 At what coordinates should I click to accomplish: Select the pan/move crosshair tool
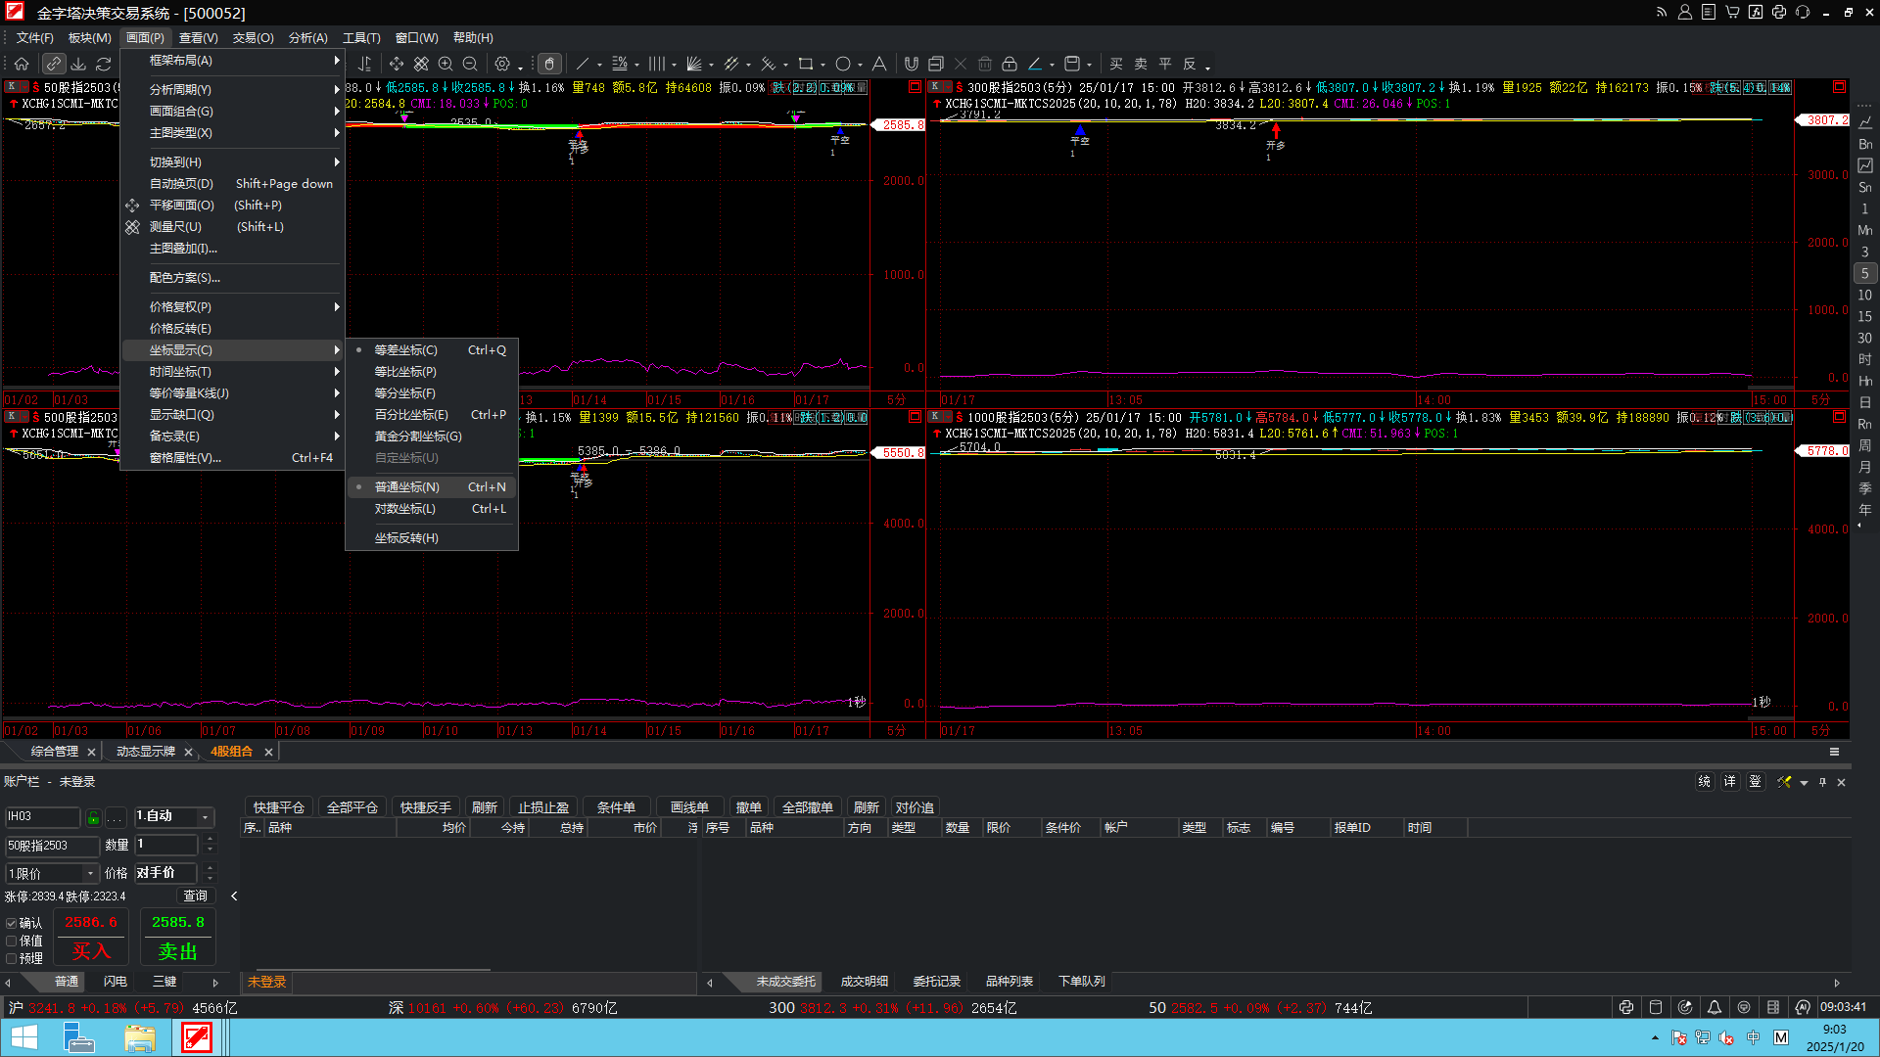(396, 64)
